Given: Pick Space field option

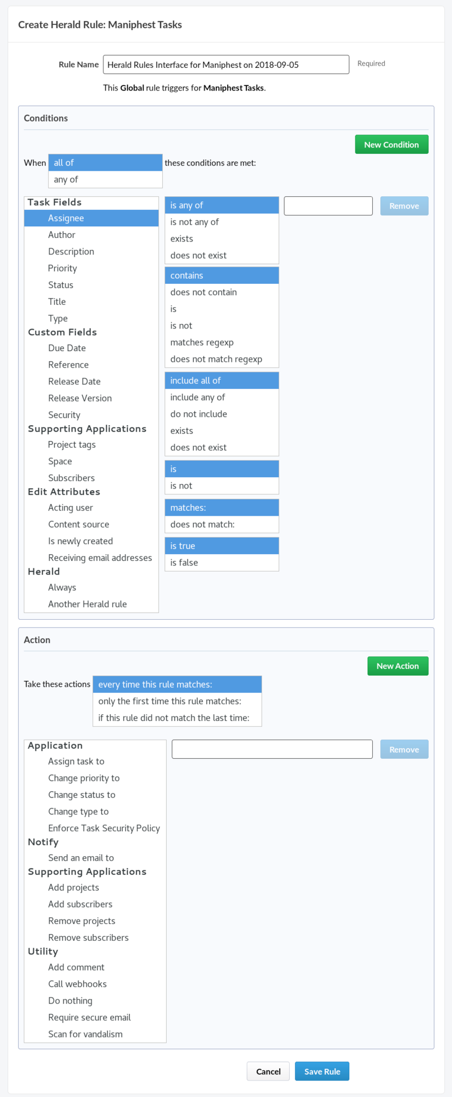Looking at the screenshot, I should pyautogui.click(x=92, y=461).
